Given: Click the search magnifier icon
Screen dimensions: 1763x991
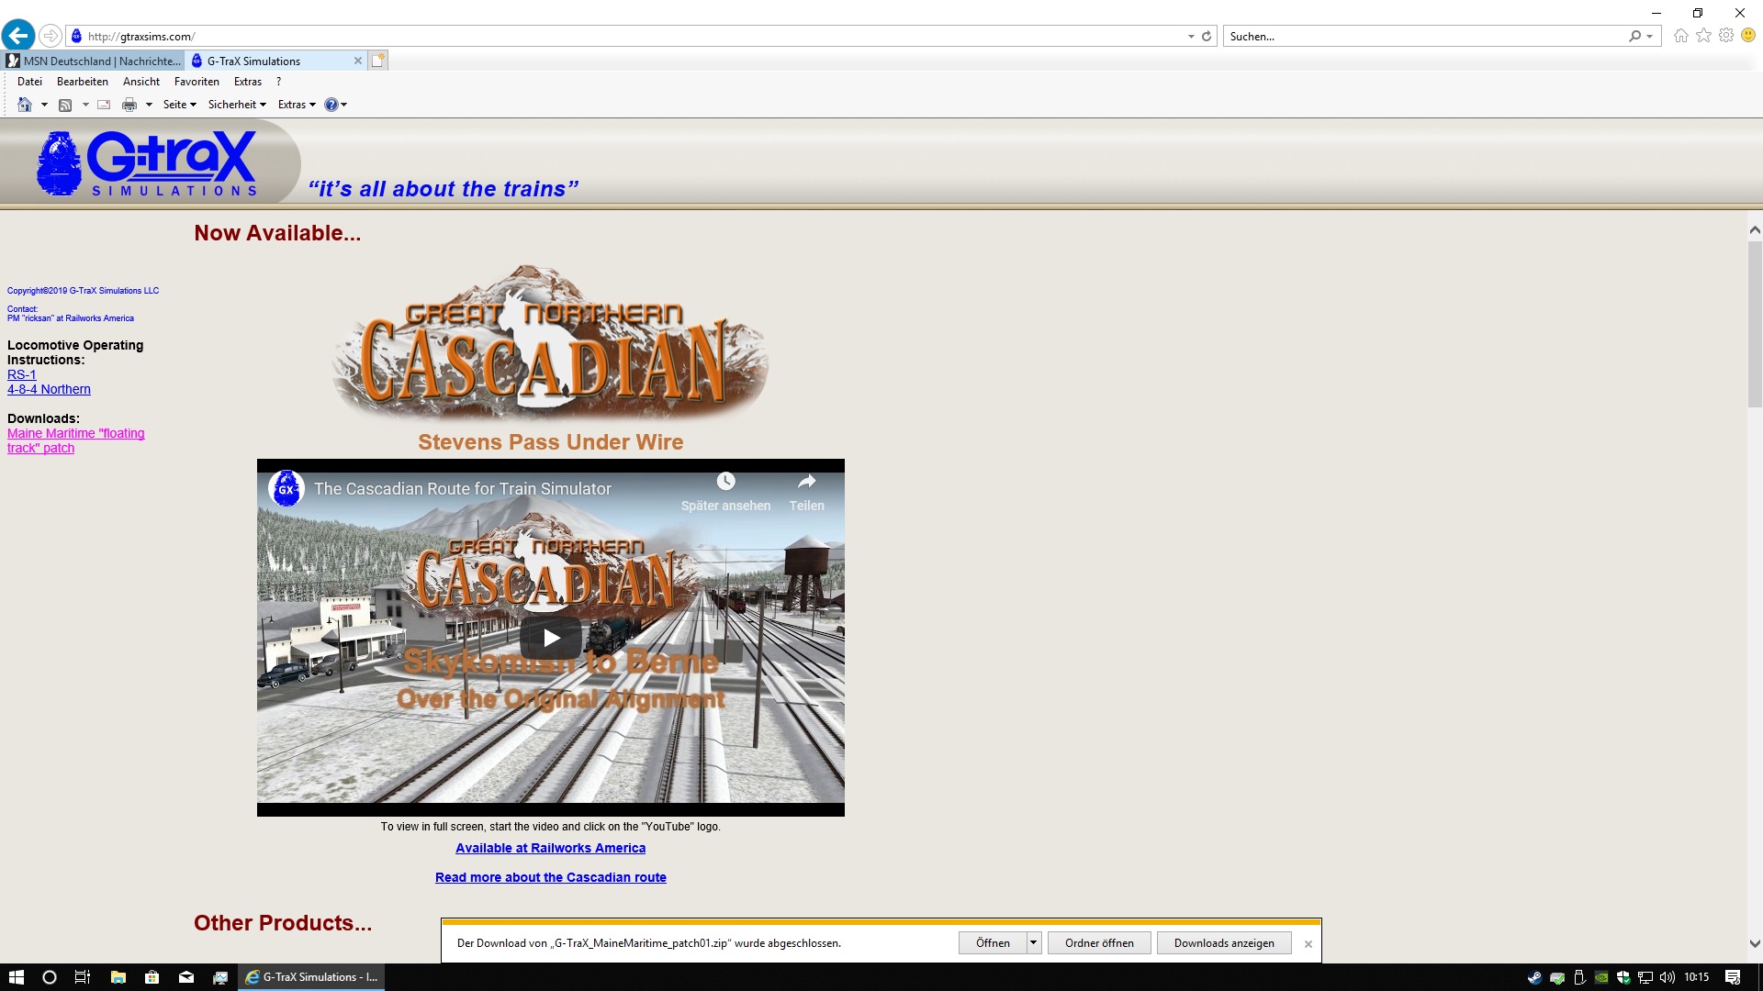Looking at the screenshot, I should [1634, 37].
